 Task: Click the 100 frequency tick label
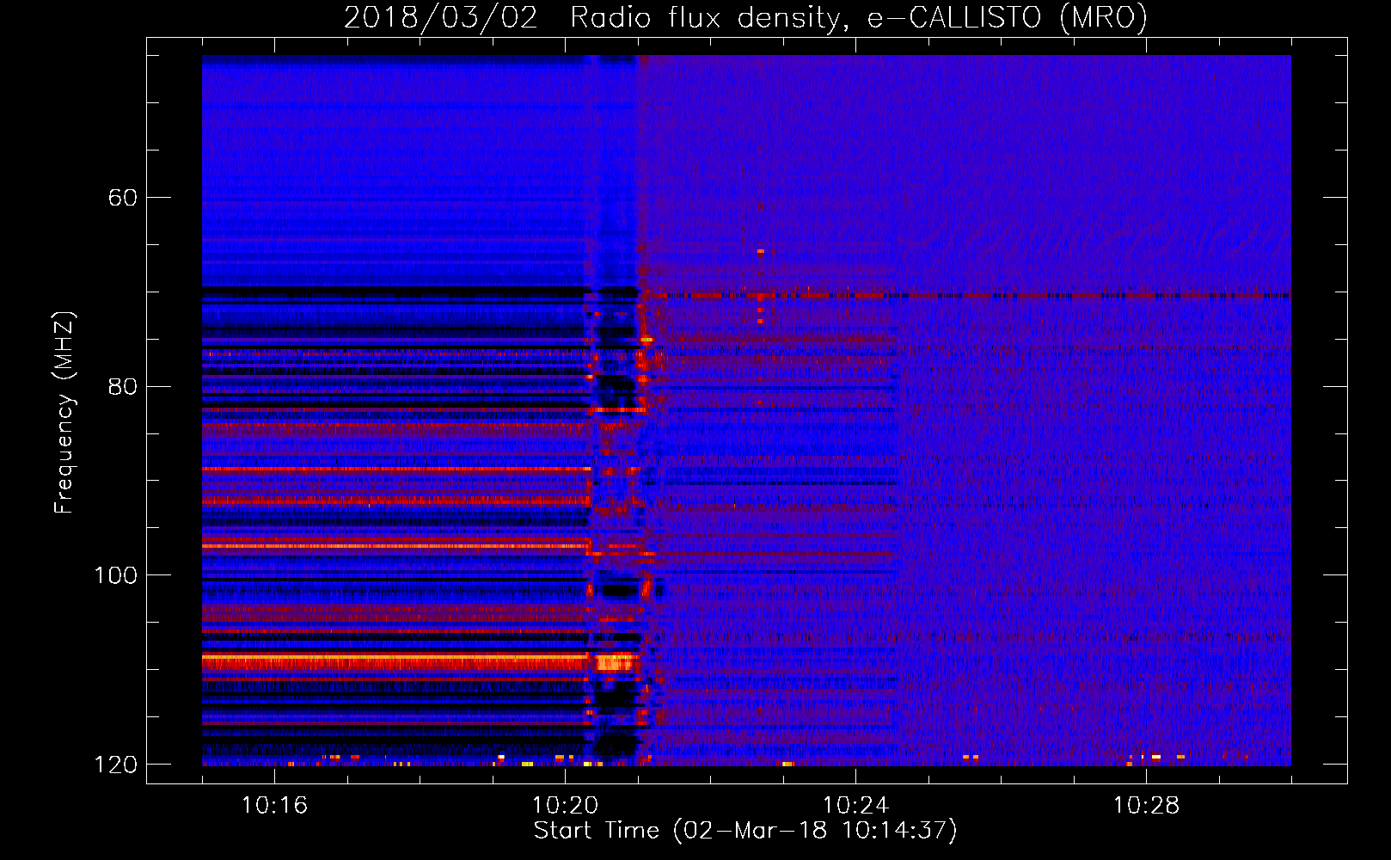(x=115, y=575)
